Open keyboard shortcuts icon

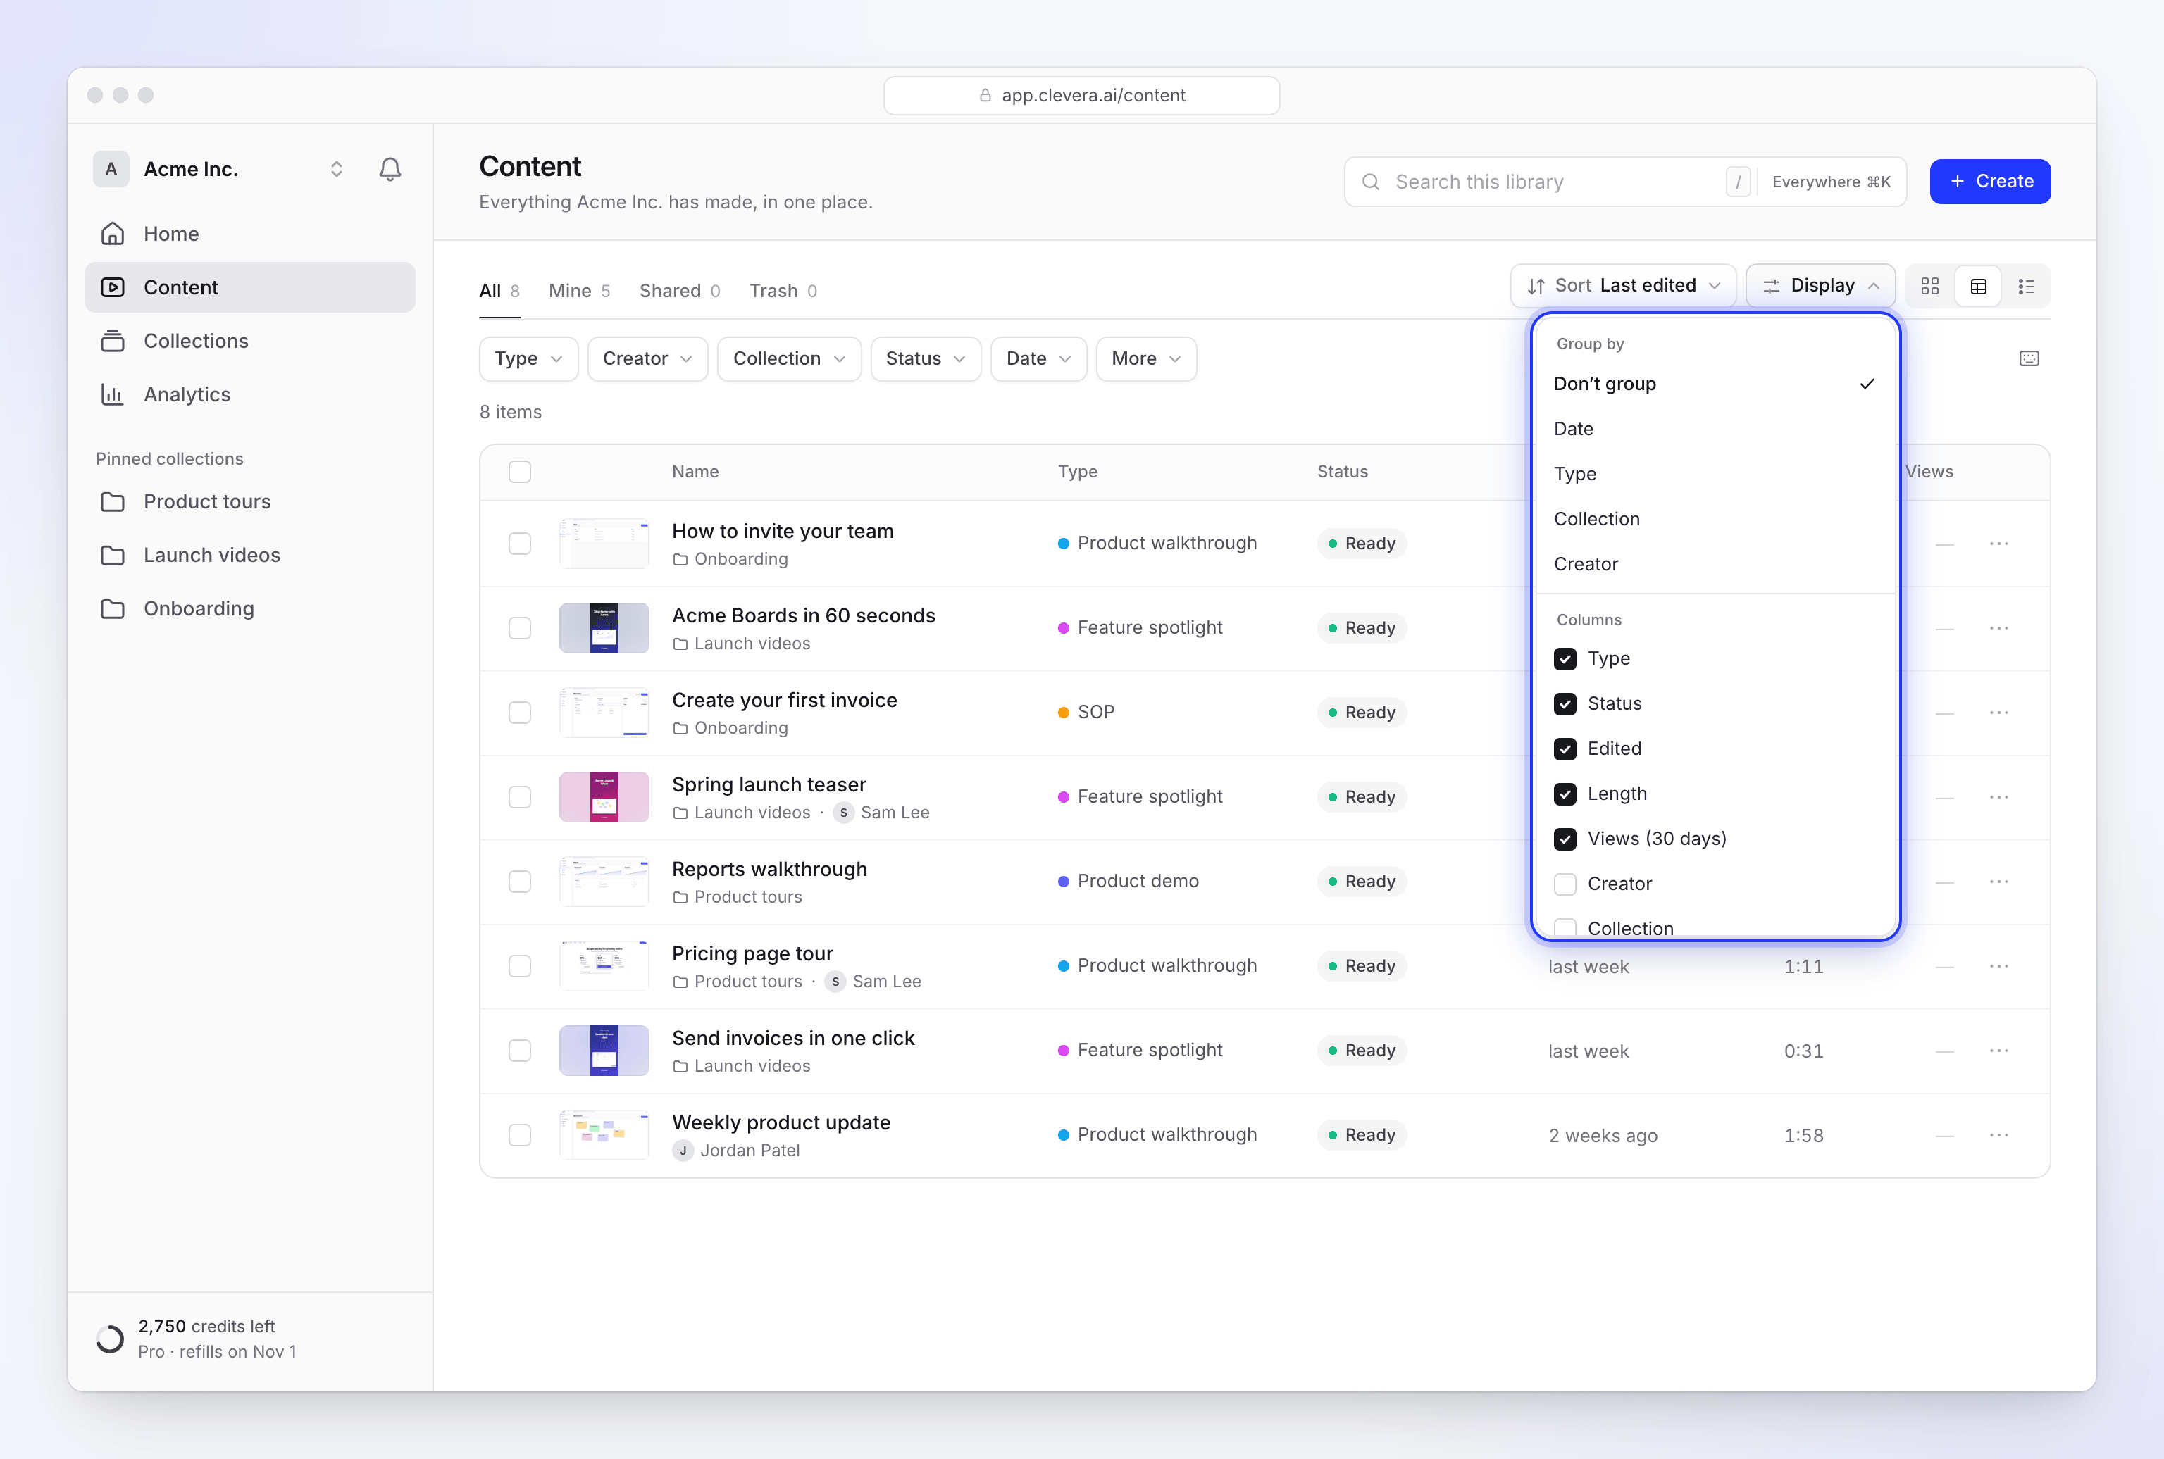point(2029,358)
